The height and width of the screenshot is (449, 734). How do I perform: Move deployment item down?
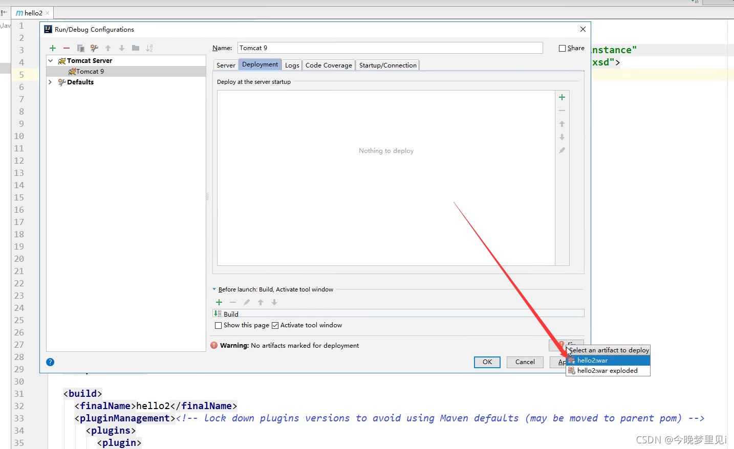[562, 137]
